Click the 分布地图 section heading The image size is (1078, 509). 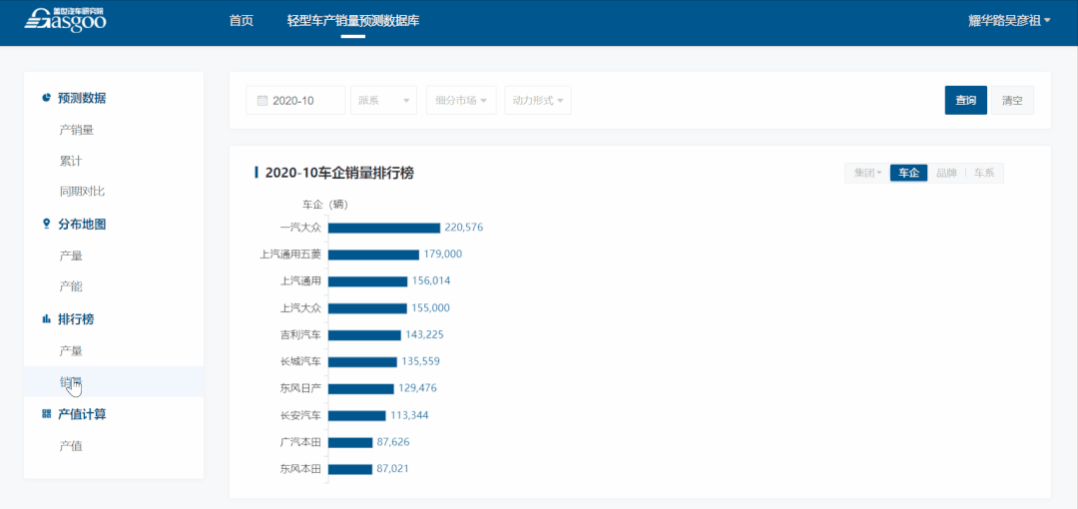pyautogui.click(x=82, y=225)
